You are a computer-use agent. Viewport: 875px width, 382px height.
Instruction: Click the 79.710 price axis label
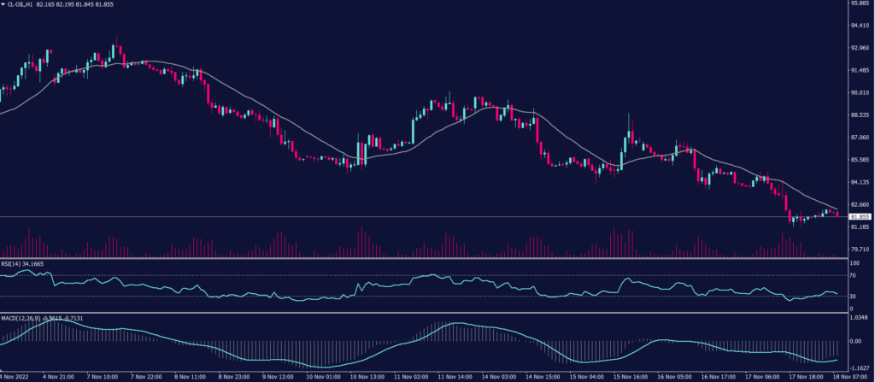pos(859,250)
